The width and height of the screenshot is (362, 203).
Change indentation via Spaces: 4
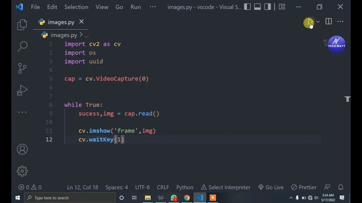117,187
